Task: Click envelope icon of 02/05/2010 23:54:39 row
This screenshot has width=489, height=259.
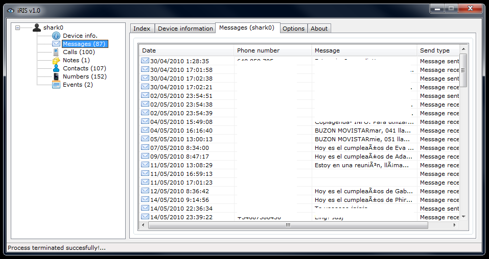Action: (x=145, y=113)
